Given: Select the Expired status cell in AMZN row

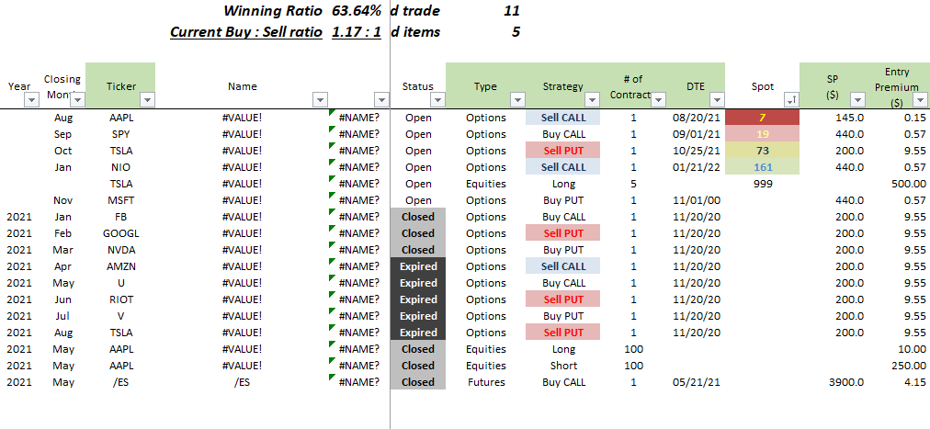Looking at the screenshot, I should (x=418, y=266).
